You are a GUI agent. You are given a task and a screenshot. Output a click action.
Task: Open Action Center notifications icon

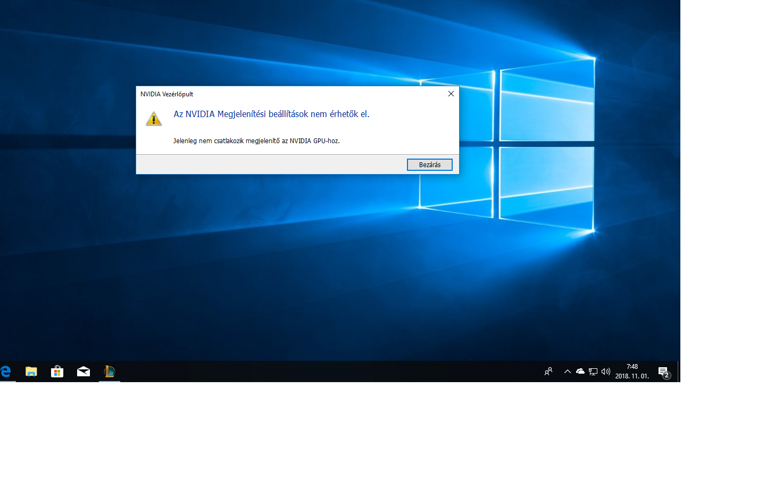pos(664,372)
